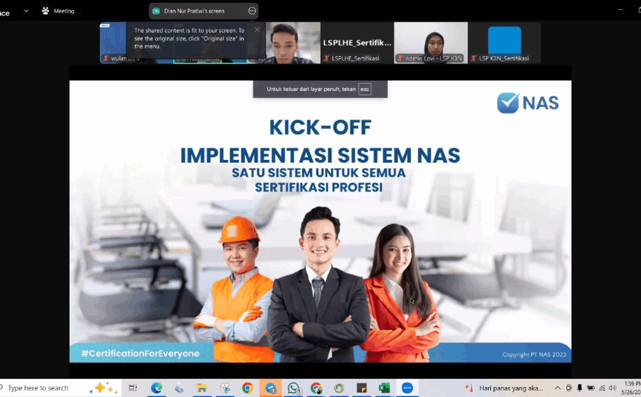Open the screen share options ellipsis menu
641x397 pixels.
tap(252, 11)
